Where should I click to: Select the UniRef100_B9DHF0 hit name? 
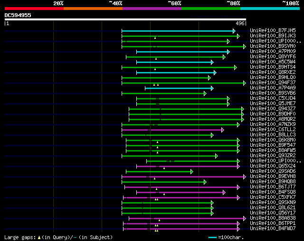[273, 114]
